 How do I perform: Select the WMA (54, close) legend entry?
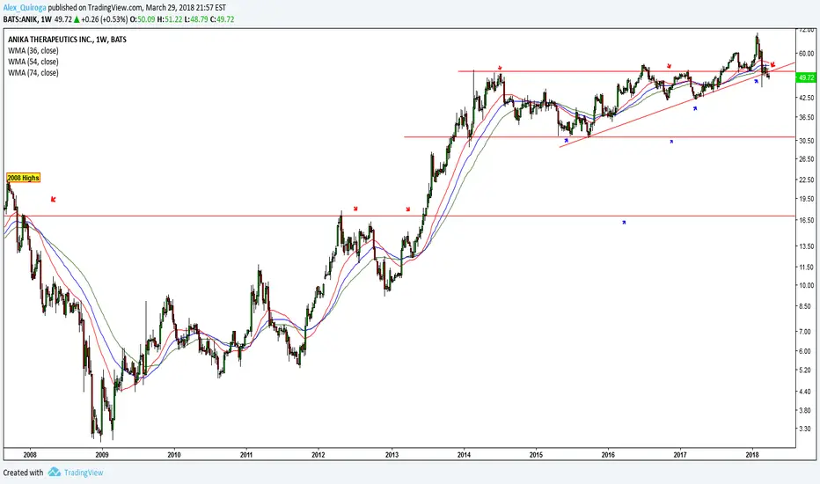tap(33, 62)
